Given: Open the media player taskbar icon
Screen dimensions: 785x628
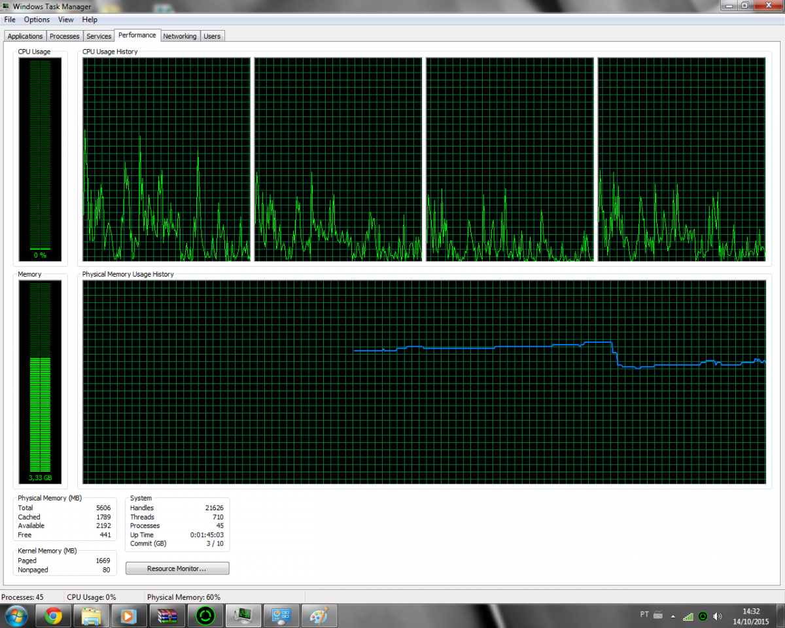Looking at the screenshot, I should click(x=129, y=616).
